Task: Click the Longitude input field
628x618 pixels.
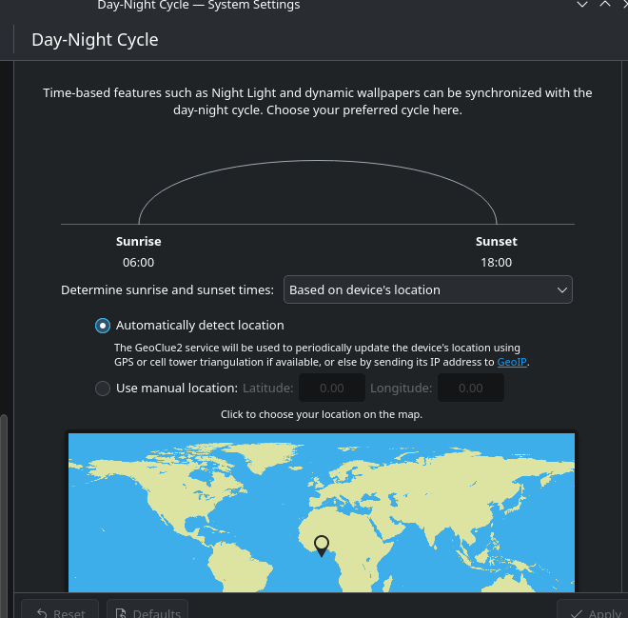Action: [x=471, y=388]
